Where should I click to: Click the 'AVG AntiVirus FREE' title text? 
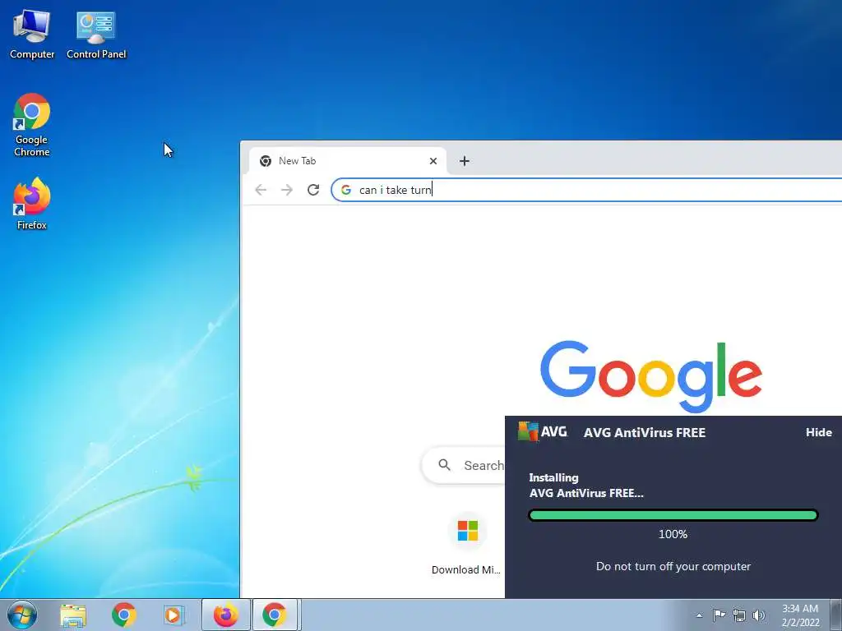(x=645, y=432)
